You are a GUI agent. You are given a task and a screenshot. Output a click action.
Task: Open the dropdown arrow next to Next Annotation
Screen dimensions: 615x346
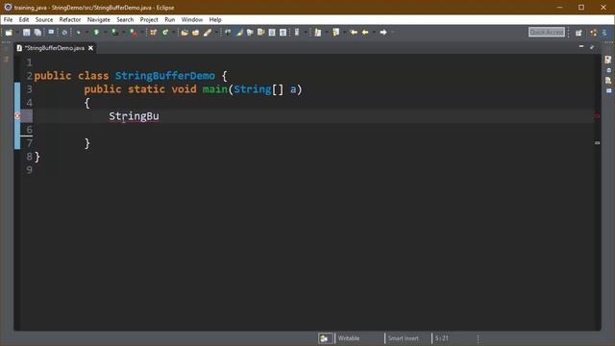pos(327,33)
